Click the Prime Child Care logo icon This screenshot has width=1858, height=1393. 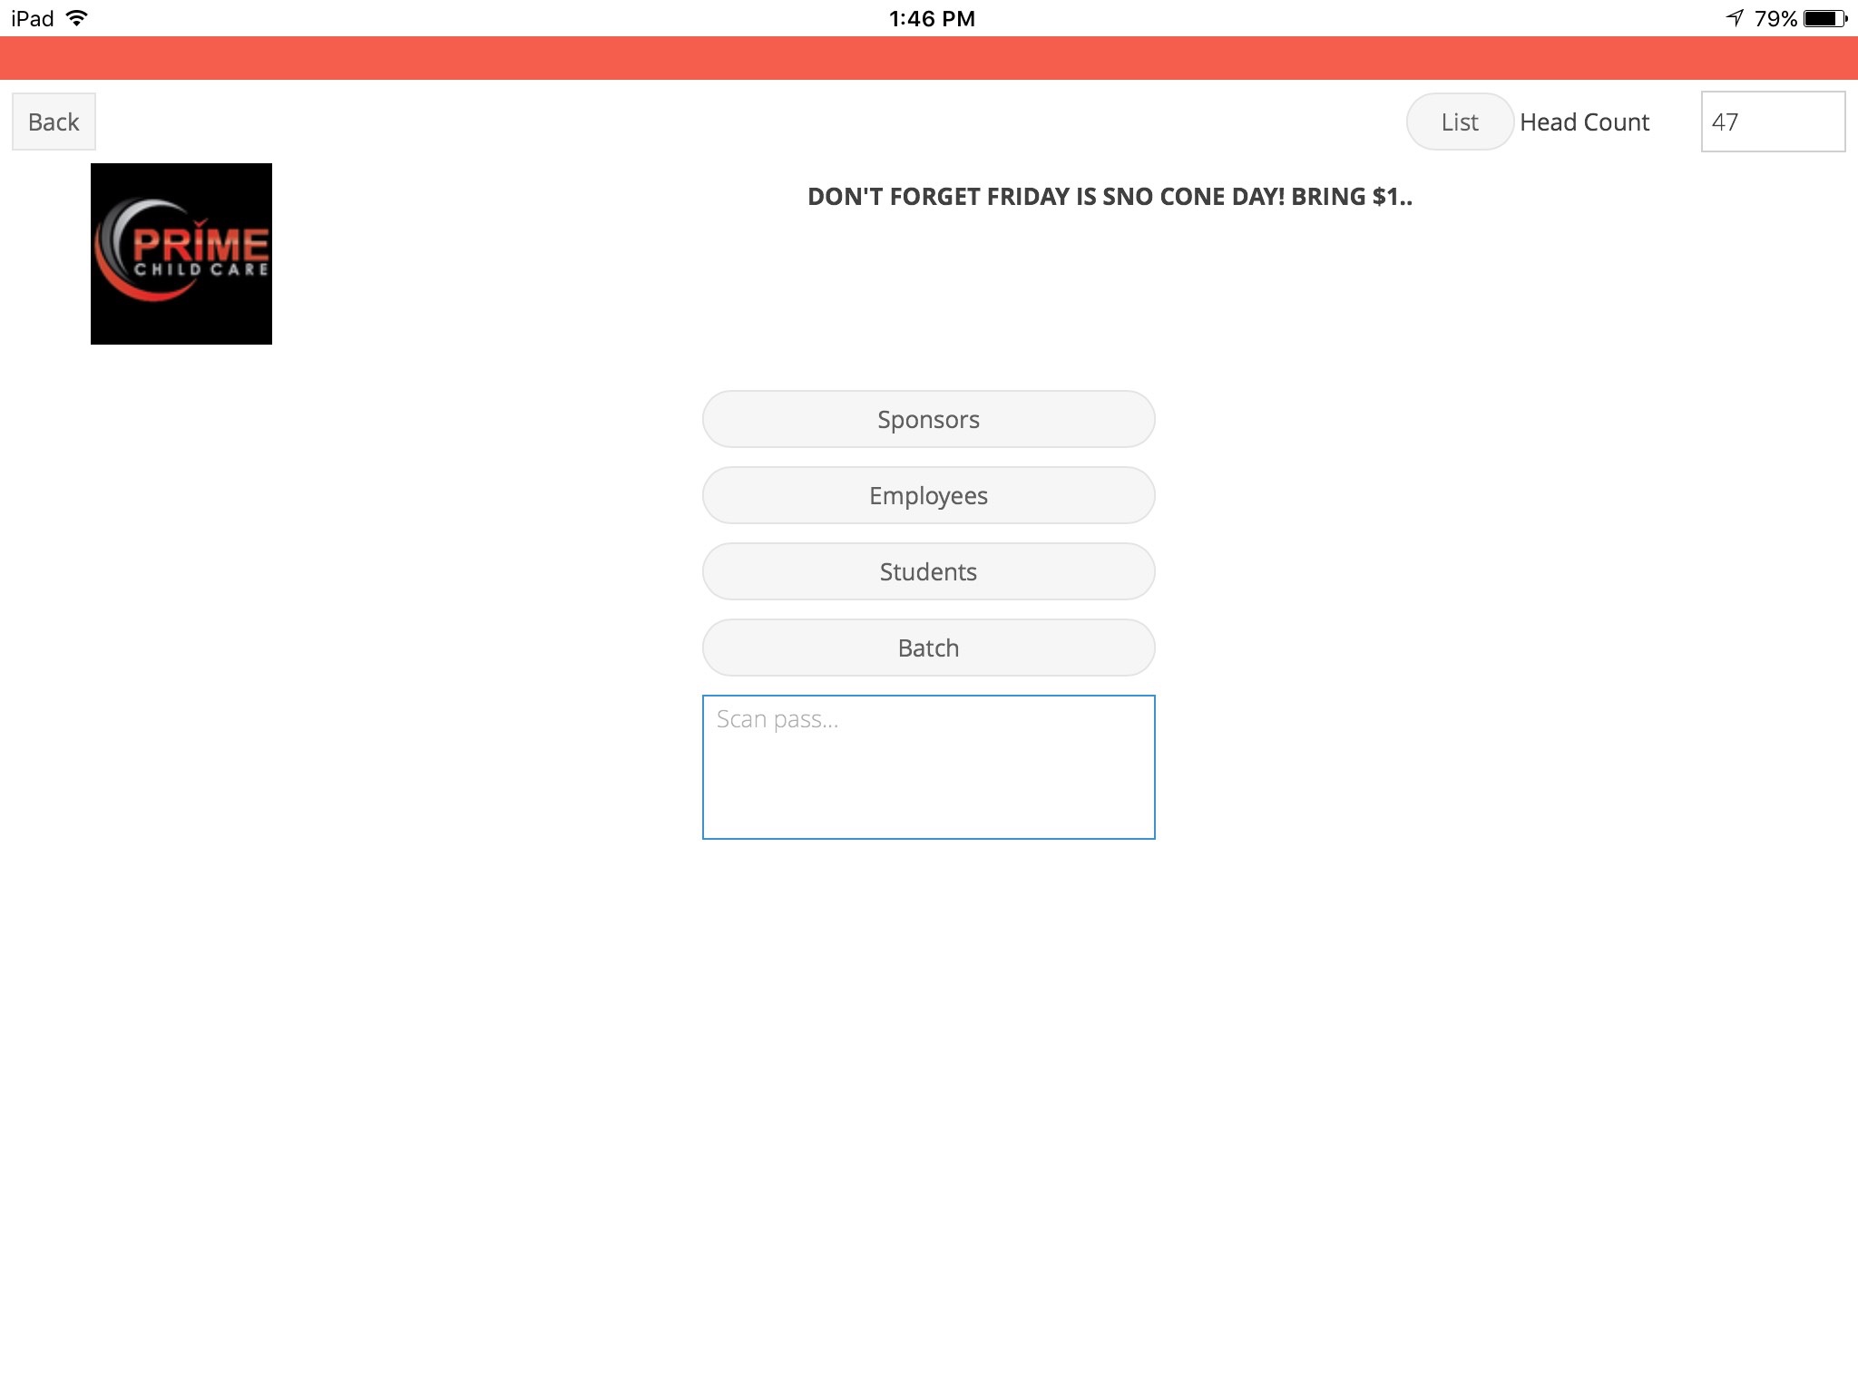tap(181, 253)
